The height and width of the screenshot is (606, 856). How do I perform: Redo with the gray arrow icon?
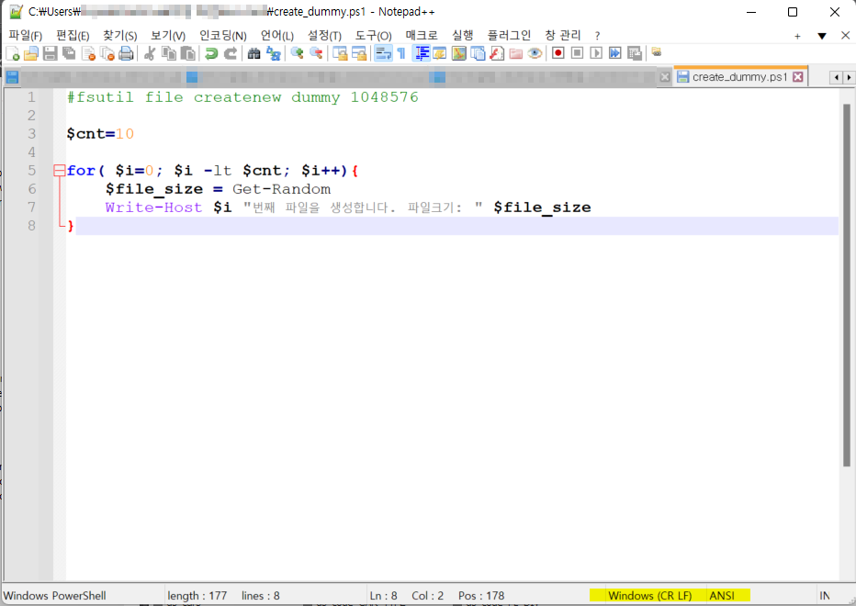(231, 53)
